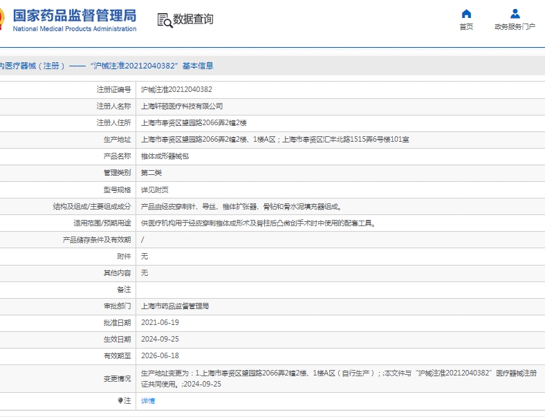Image resolution: width=545 pixels, height=417 pixels.
Task: Click the 国家药品监督管理局 title
Action: [75, 16]
